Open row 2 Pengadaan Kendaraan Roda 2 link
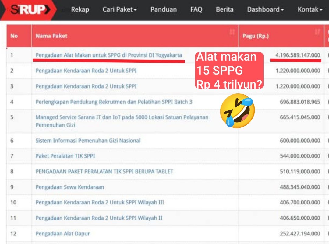 tap(86, 71)
